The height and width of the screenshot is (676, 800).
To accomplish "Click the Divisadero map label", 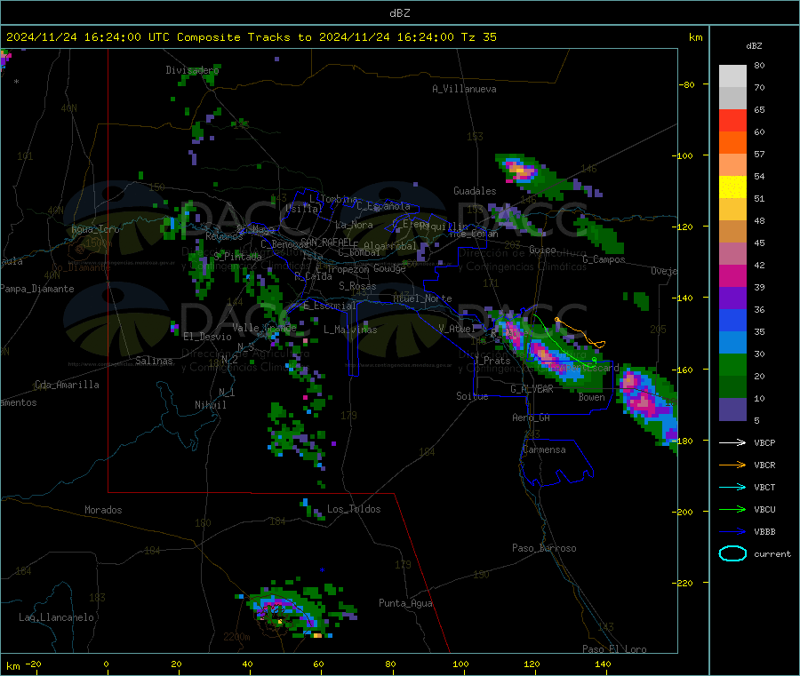I will click(192, 70).
